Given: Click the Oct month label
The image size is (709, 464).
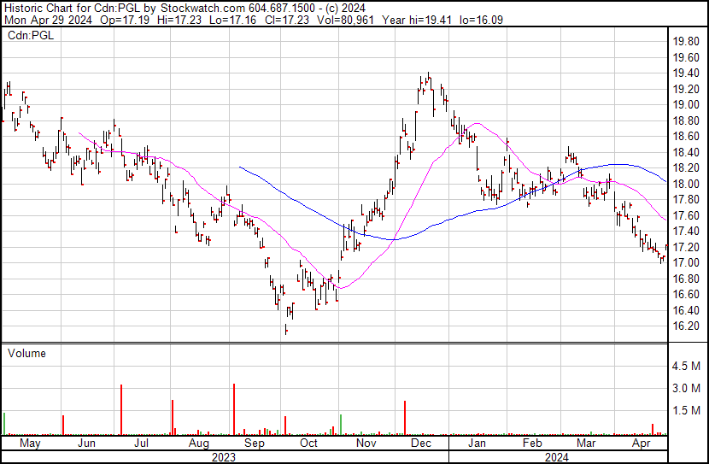Looking at the screenshot, I should [309, 443].
